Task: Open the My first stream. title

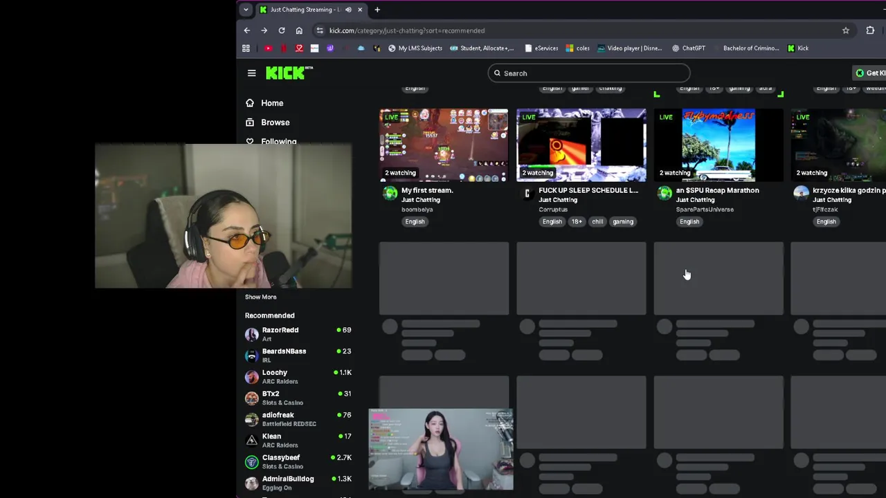Action: (x=427, y=190)
